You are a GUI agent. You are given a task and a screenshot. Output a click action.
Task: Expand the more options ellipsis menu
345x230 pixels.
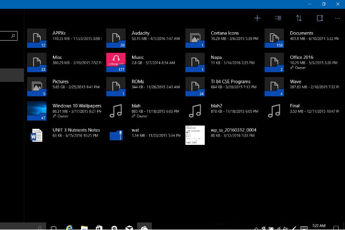(338, 18)
